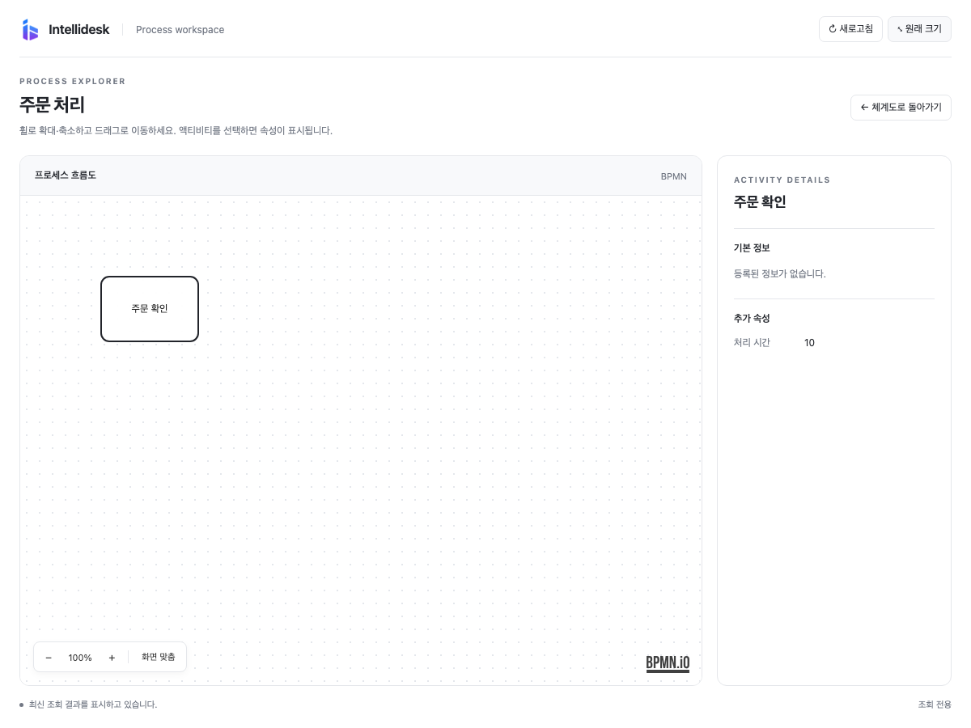Click the 주문 처리 page heading
Screen dimensions: 971x728
[x=52, y=105]
